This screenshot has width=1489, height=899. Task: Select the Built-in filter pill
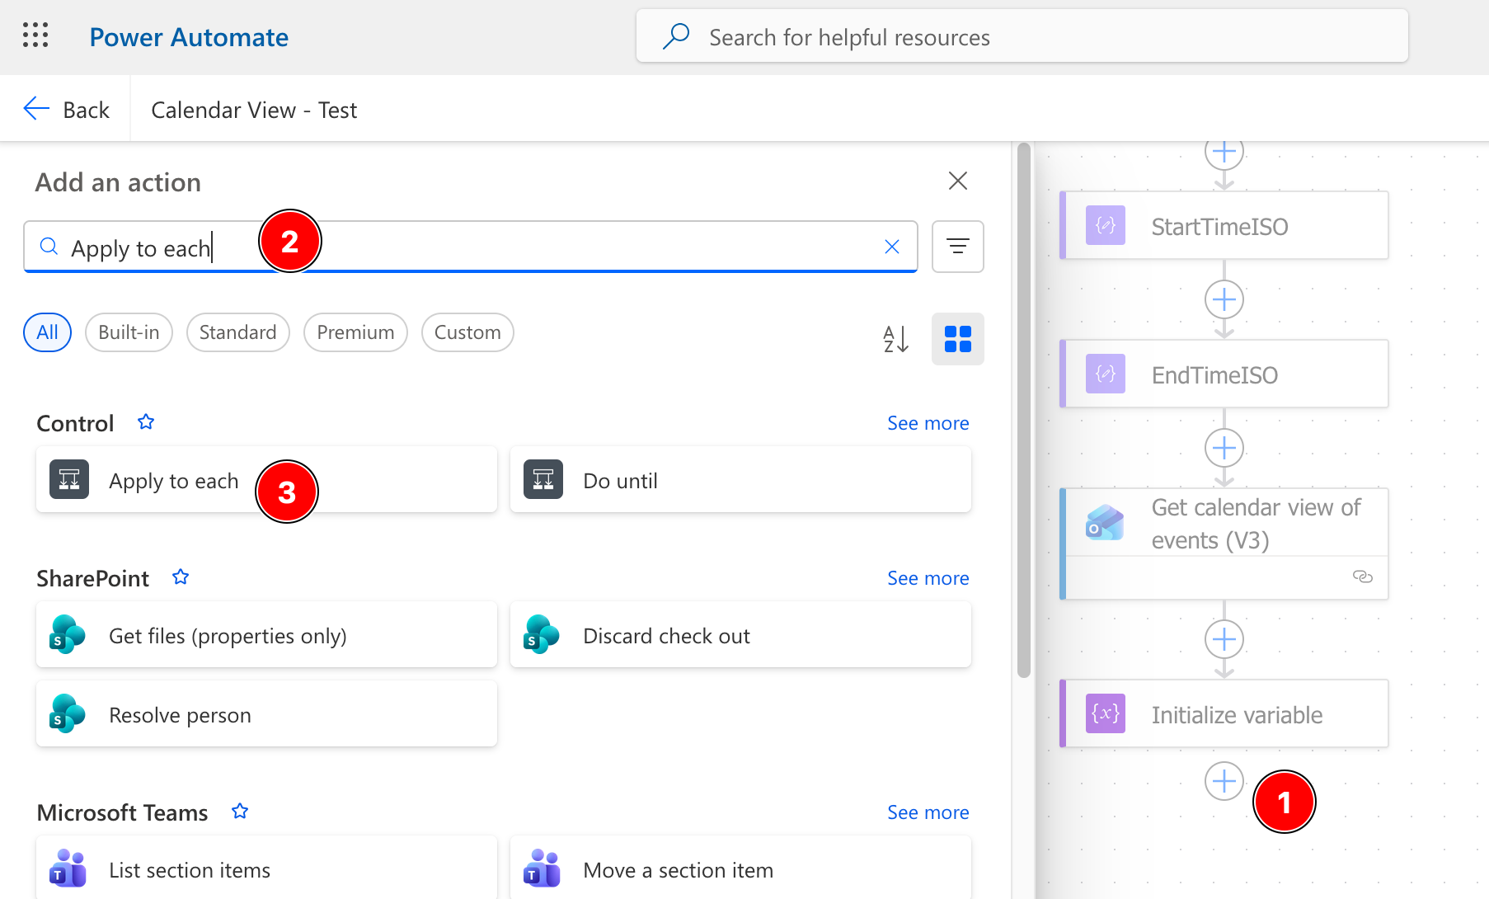[129, 332]
